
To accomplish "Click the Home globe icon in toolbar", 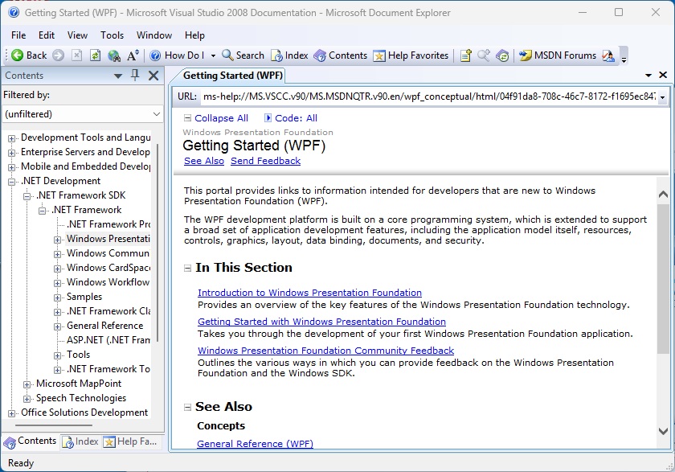I will pyautogui.click(x=114, y=55).
